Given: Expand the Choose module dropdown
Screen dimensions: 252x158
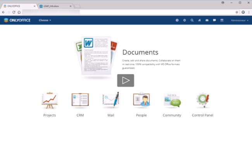Looking at the screenshot, I should click(x=45, y=20).
